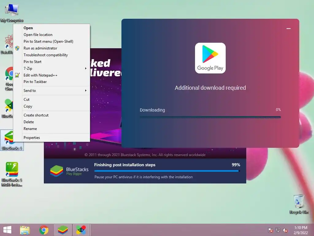Choose Open file location
Image resolution: width=314 pixels, height=236 pixels.
52,35
